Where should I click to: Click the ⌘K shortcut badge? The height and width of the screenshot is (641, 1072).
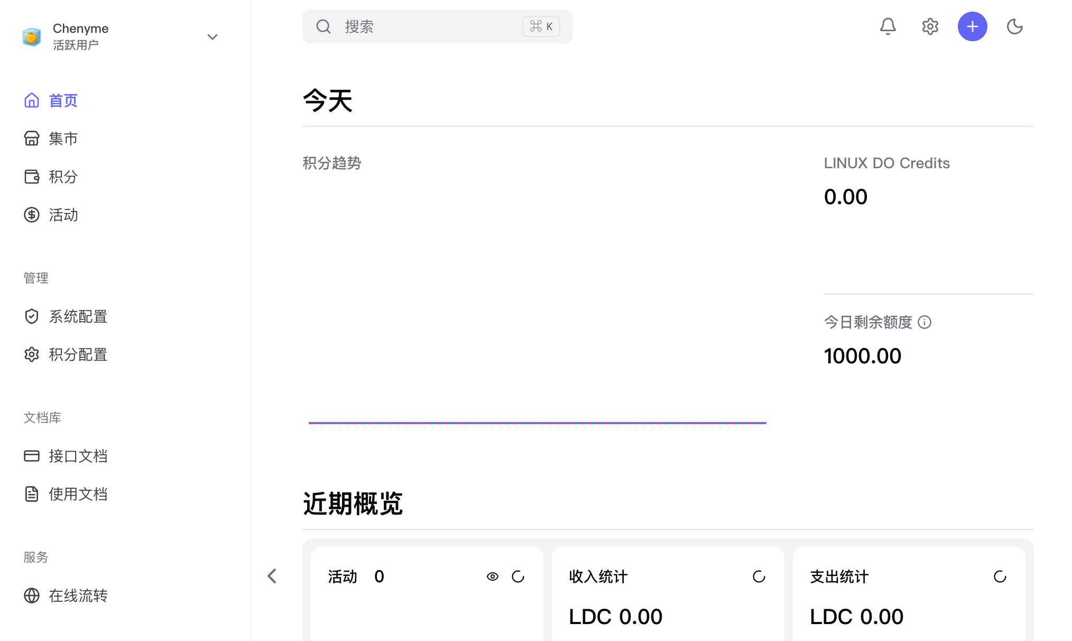(541, 26)
